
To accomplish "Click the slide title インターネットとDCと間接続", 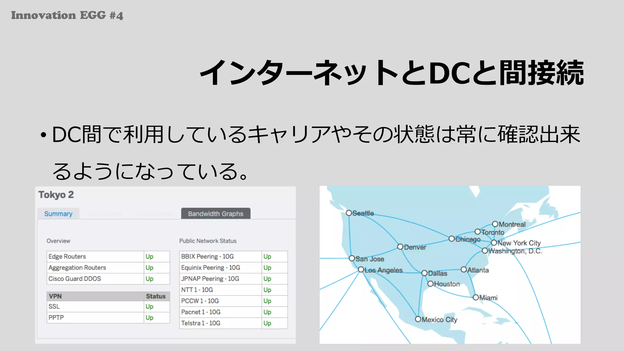I will (392, 73).
